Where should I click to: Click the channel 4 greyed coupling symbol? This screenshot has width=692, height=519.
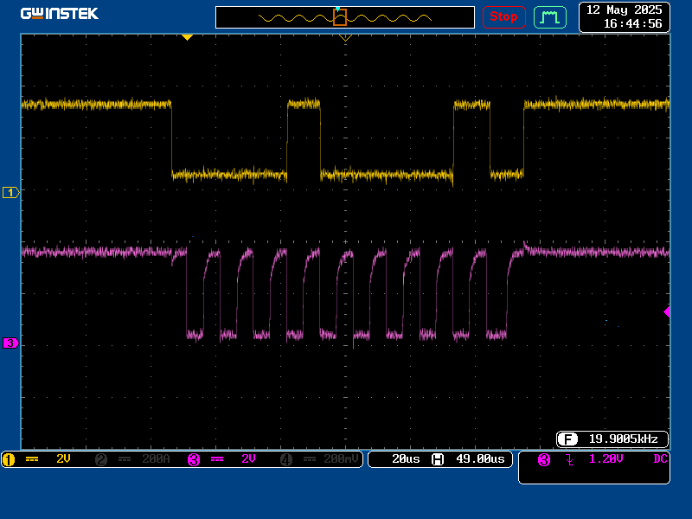pyautogui.click(x=310, y=459)
